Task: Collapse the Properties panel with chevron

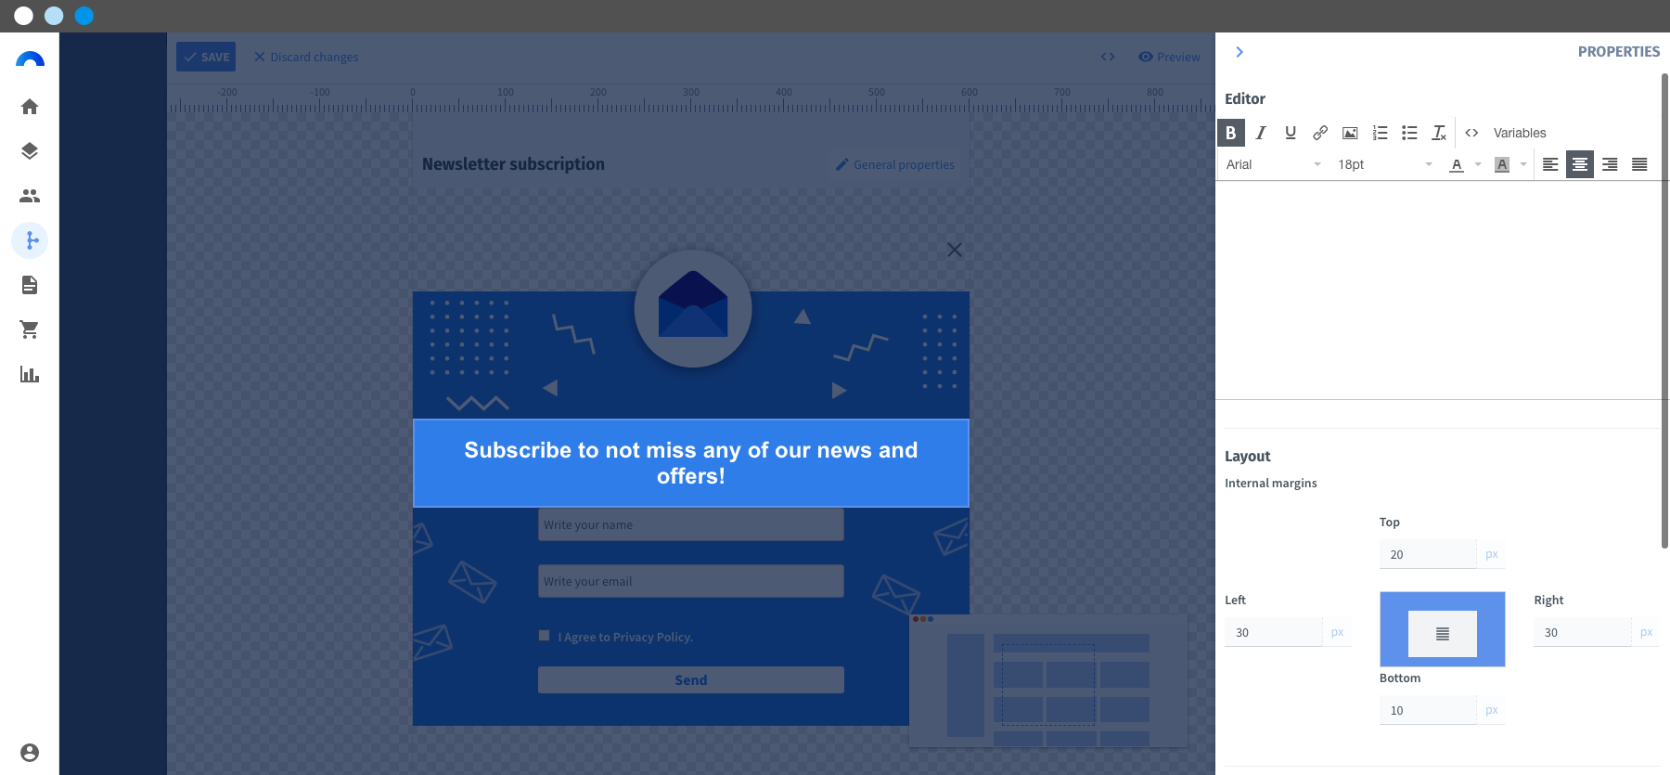Action: pyautogui.click(x=1240, y=52)
